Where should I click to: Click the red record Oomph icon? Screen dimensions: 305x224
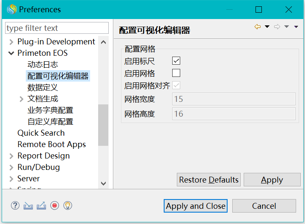(55, 206)
